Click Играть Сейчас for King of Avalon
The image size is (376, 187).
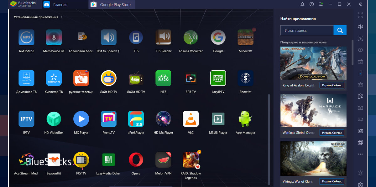point(332,85)
